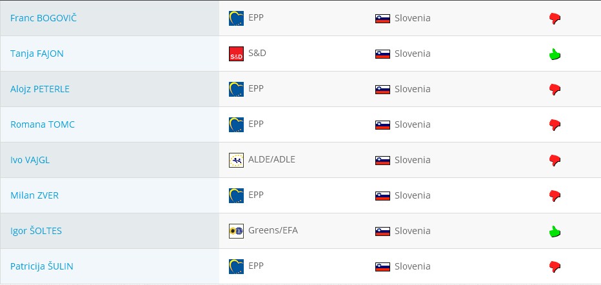Click the thumbs-down icon for Alojz PETERLE
Image resolution: width=601 pixels, height=285 pixels.
[554, 89]
